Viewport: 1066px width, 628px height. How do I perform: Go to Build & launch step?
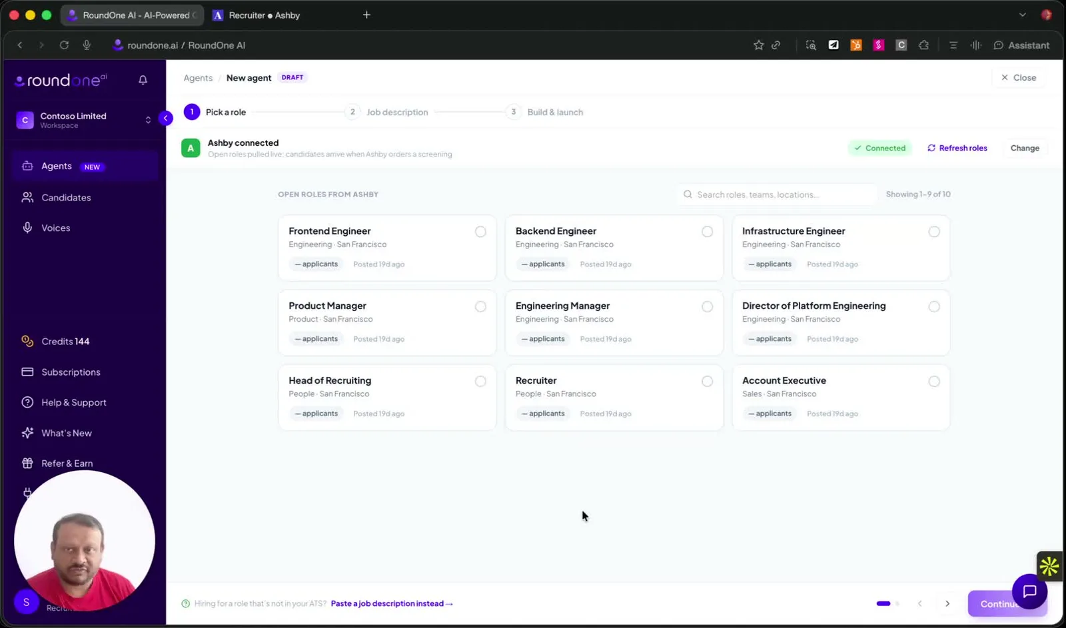(x=544, y=112)
